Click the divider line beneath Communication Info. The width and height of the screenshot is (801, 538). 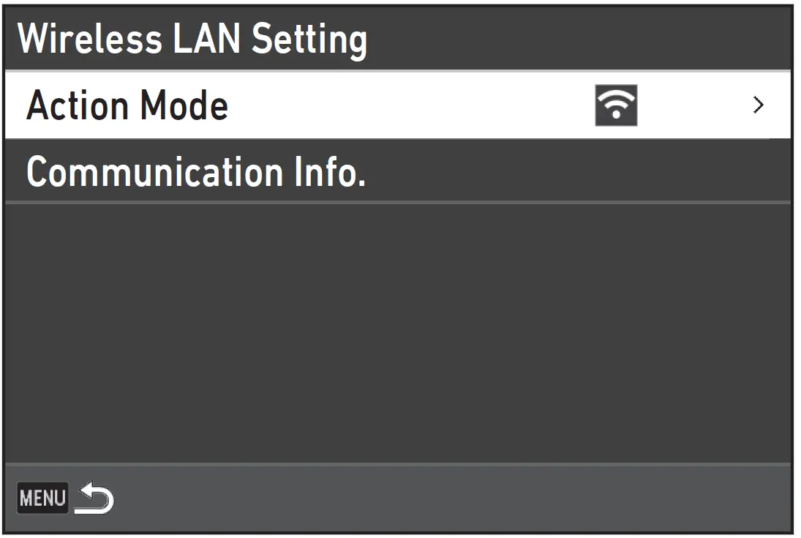point(397,202)
